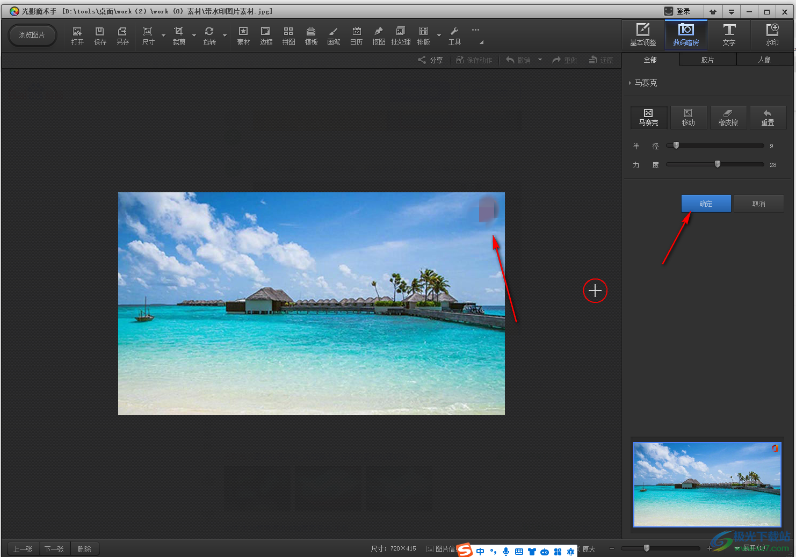Click the more options ellipsis icon
The height and width of the screenshot is (557, 796).
pyautogui.click(x=475, y=30)
